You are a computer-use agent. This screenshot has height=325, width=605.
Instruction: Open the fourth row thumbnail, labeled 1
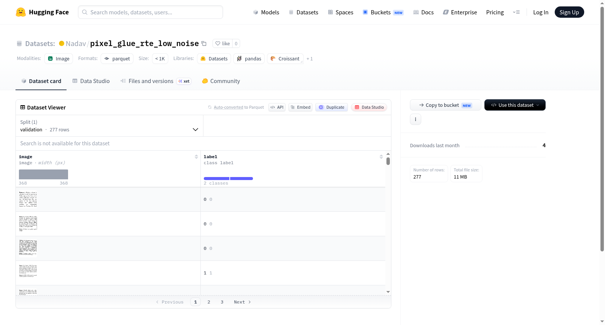coord(28,273)
